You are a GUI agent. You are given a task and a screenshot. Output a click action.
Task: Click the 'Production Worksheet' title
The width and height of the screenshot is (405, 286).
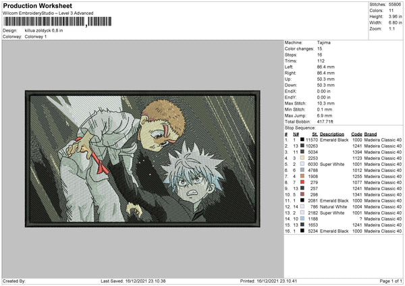[37, 5]
